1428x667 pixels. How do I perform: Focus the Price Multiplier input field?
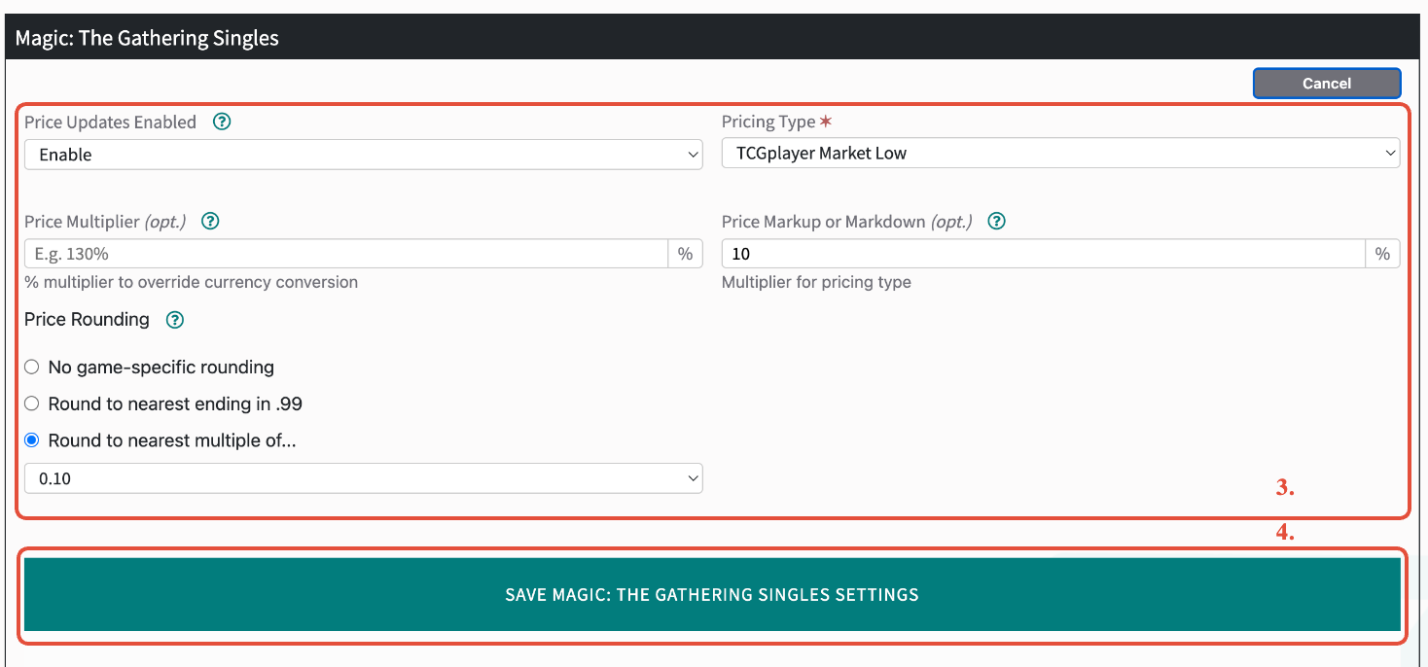tap(345, 254)
